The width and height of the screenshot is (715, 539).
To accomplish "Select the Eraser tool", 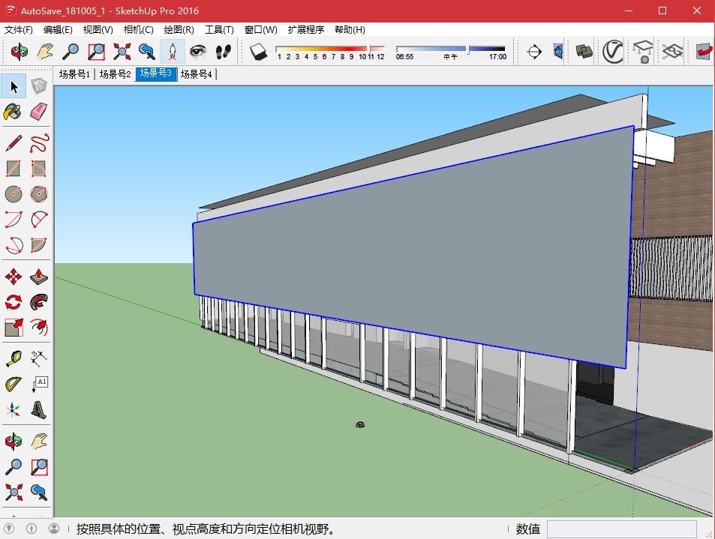I will (x=39, y=112).
